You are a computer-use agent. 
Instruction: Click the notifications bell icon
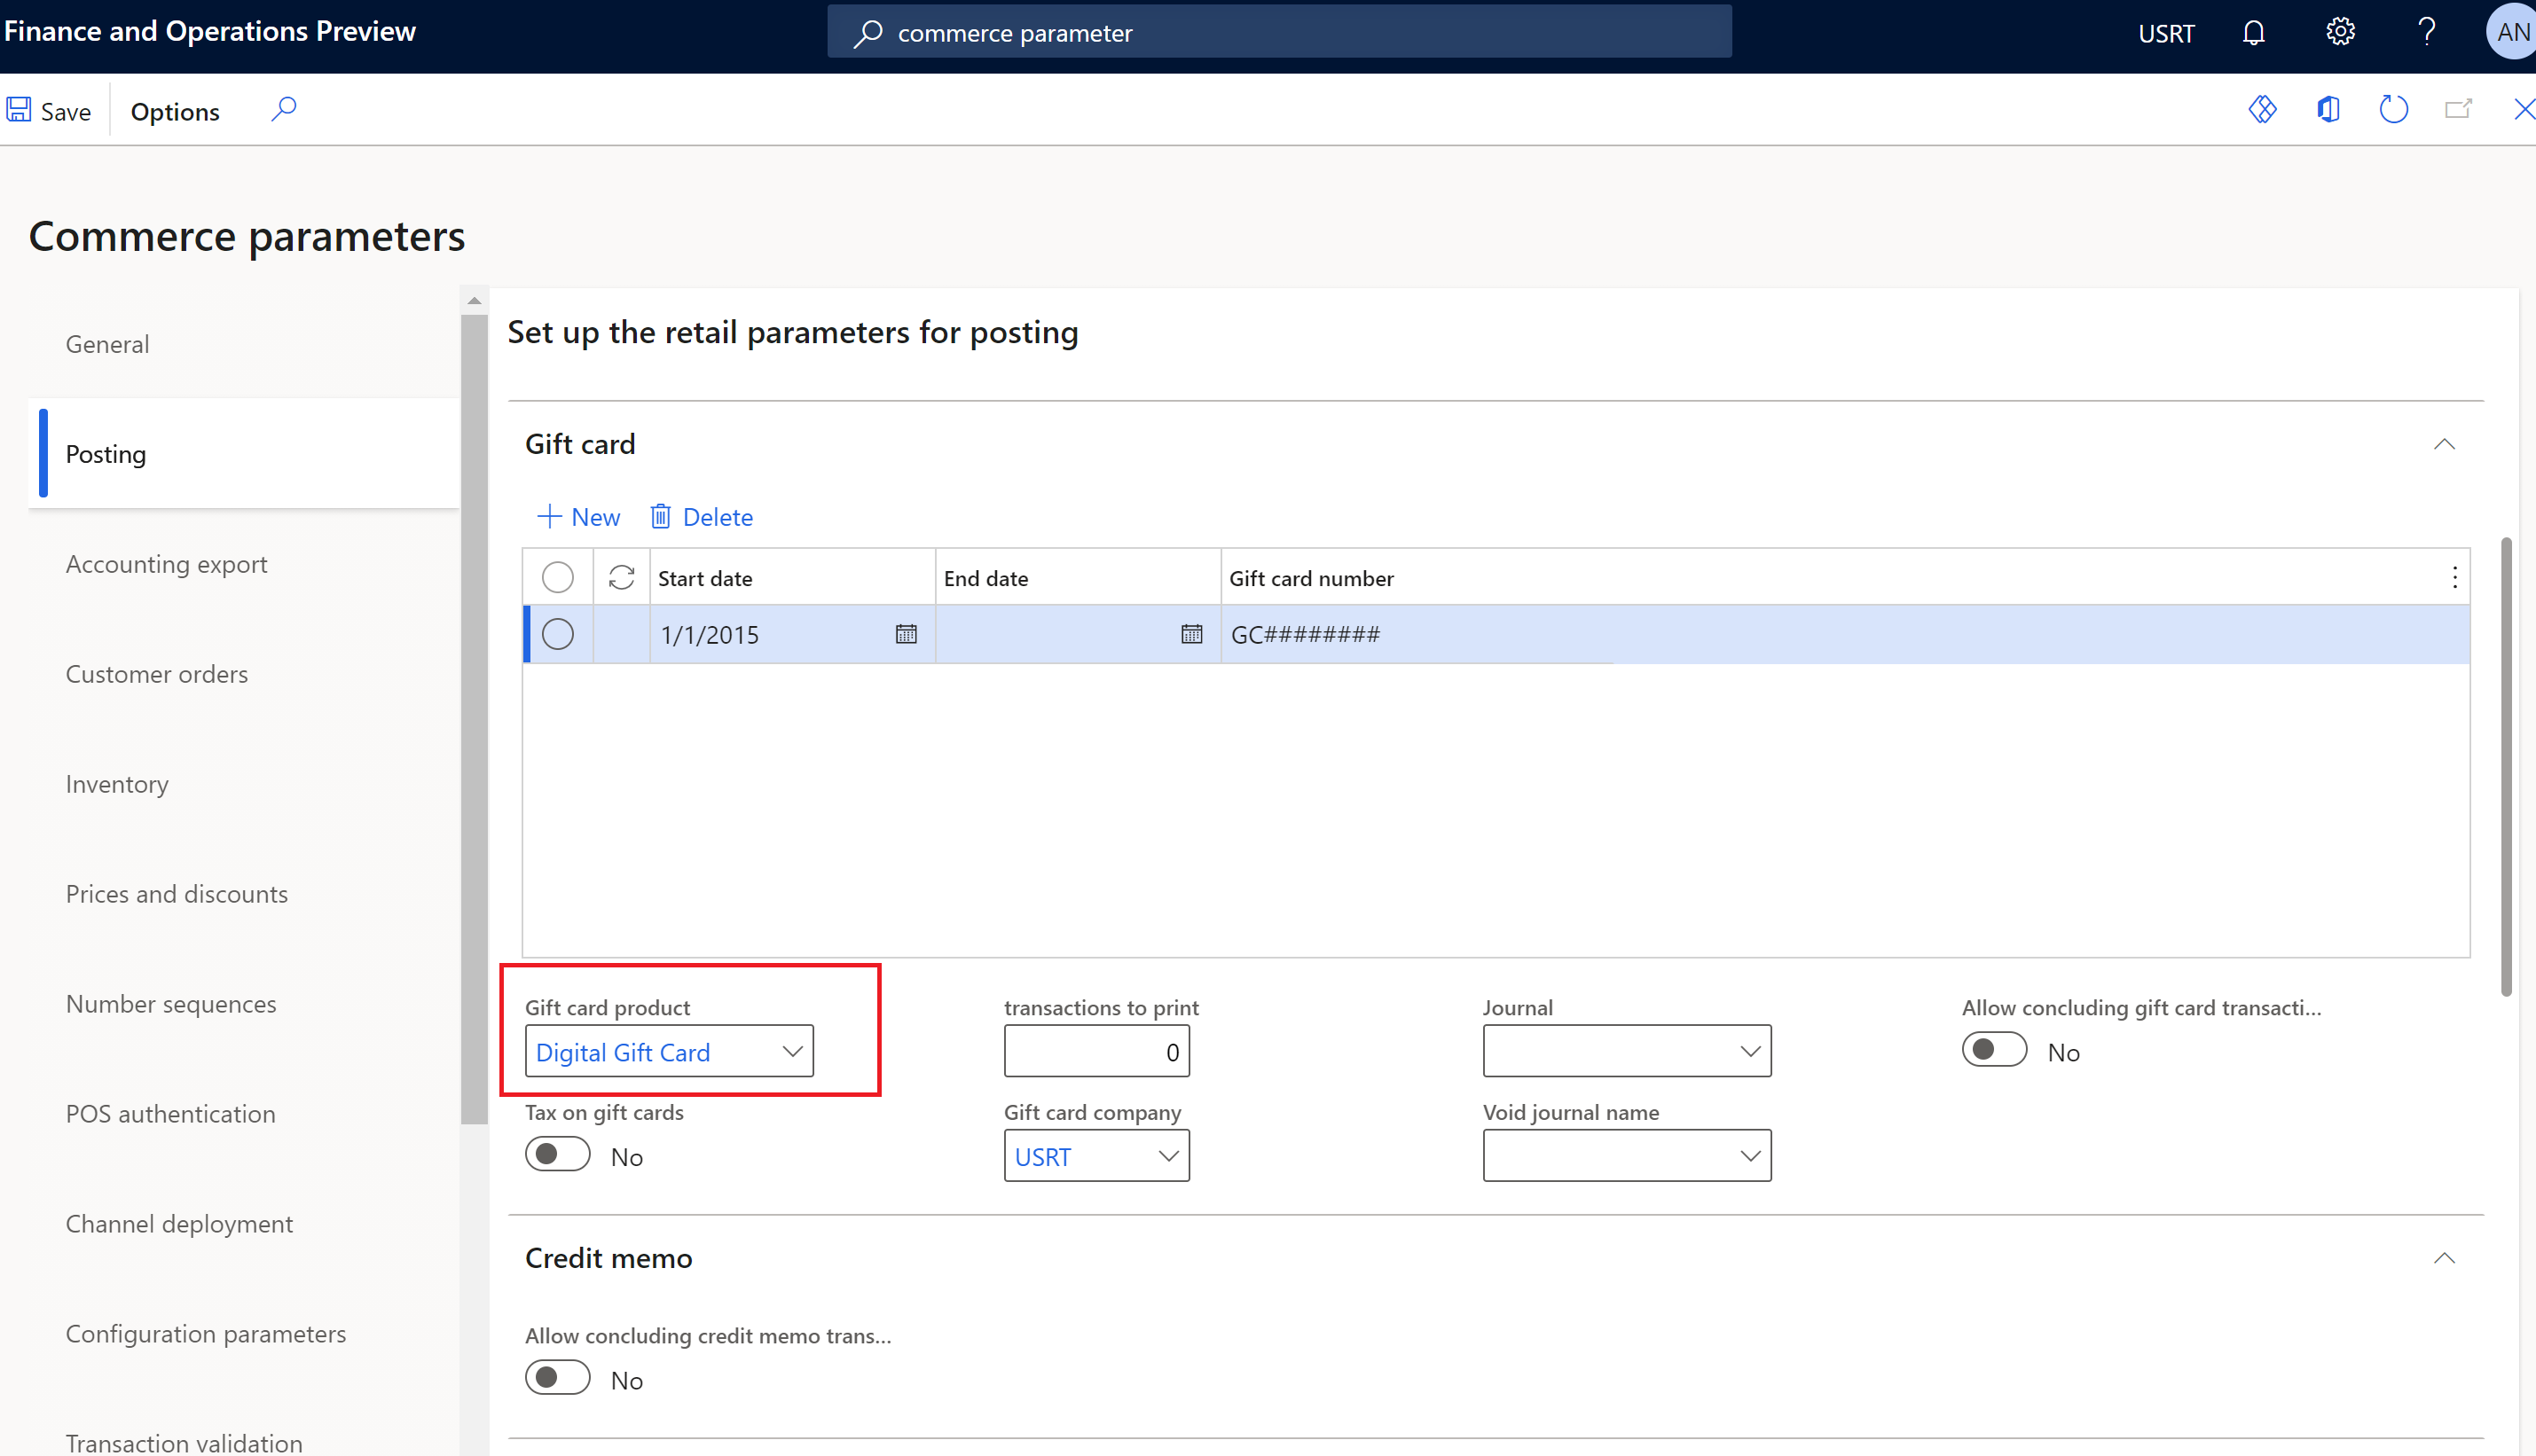pyautogui.click(x=2254, y=31)
